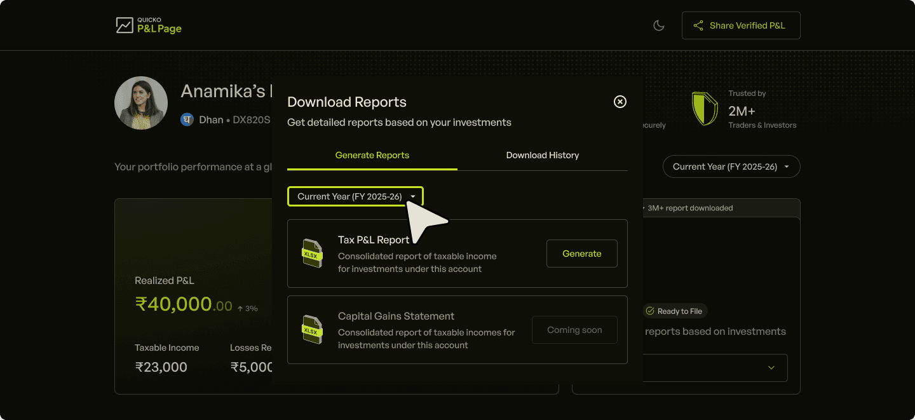Open the Download History tab

point(543,155)
